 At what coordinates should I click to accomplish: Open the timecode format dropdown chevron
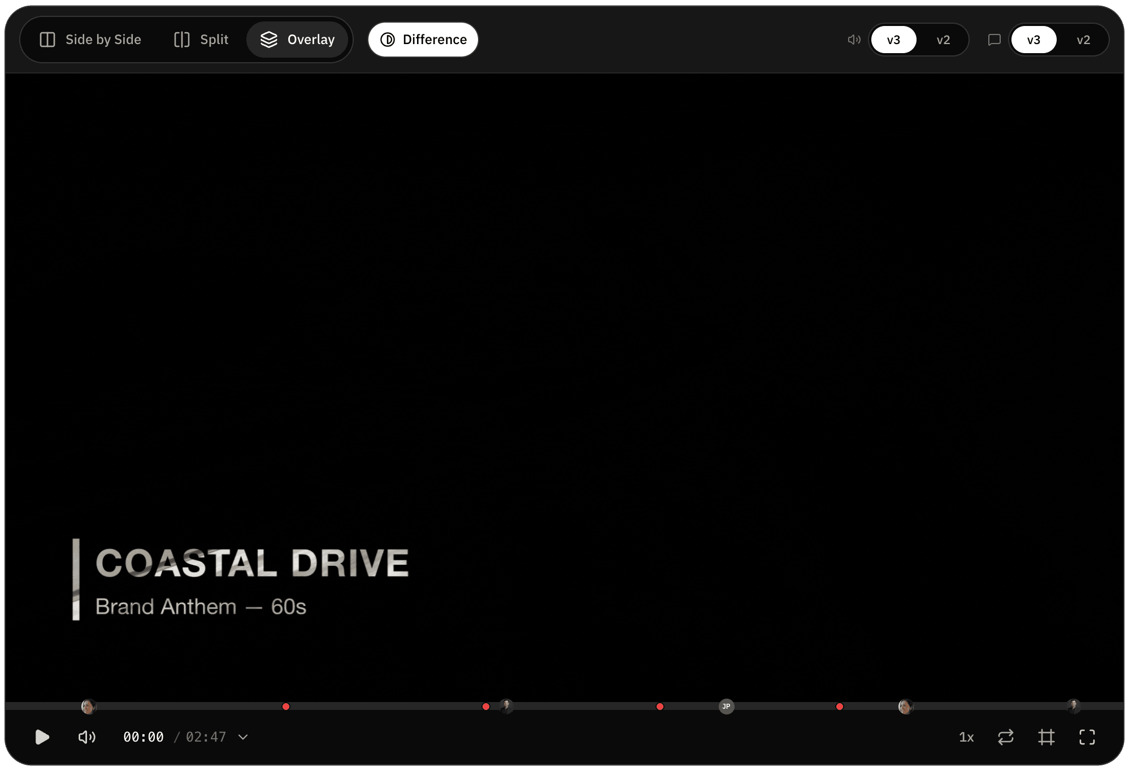coord(243,737)
